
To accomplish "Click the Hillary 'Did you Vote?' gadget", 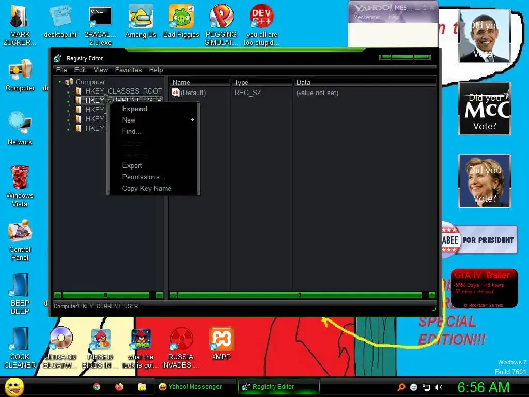I will (x=485, y=181).
